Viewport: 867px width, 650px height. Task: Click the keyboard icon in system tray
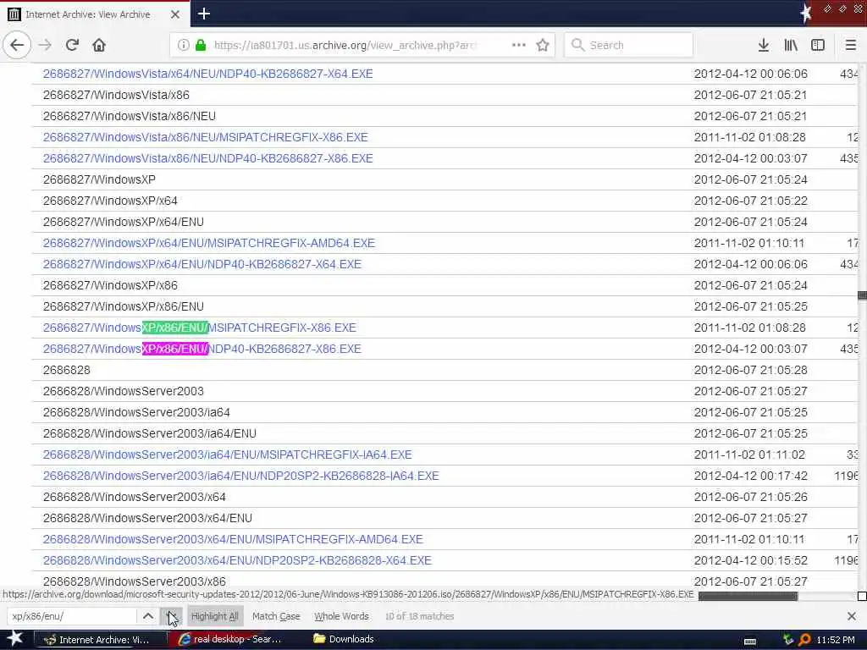(x=750, y=640)
